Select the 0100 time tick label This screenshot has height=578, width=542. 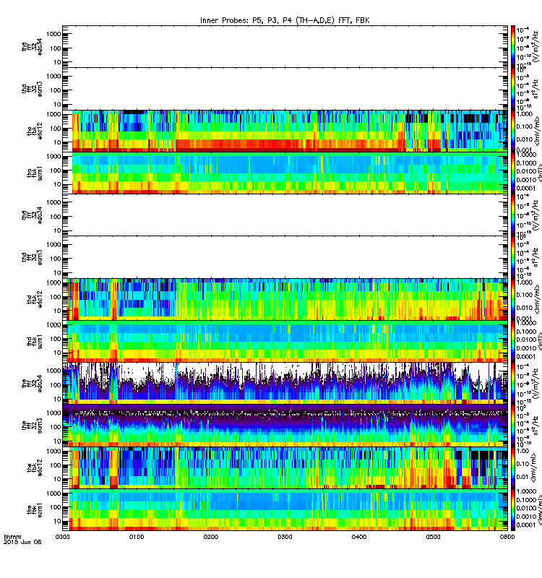(137, 537)
